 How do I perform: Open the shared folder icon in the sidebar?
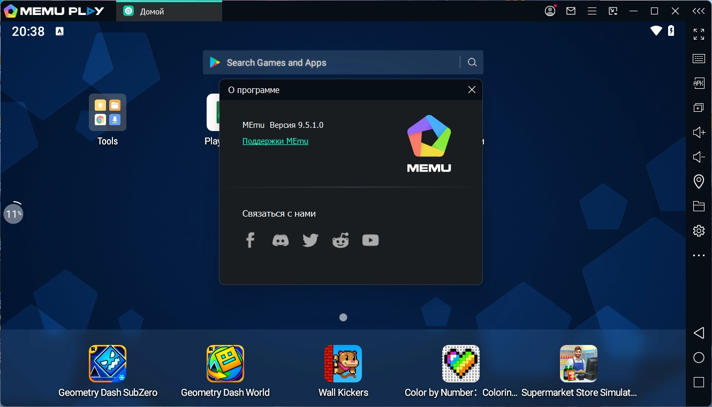tap(699, 206)
